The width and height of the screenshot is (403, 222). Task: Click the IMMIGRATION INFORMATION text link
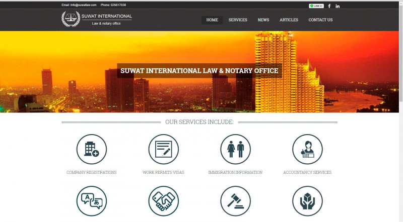point(235,172)
